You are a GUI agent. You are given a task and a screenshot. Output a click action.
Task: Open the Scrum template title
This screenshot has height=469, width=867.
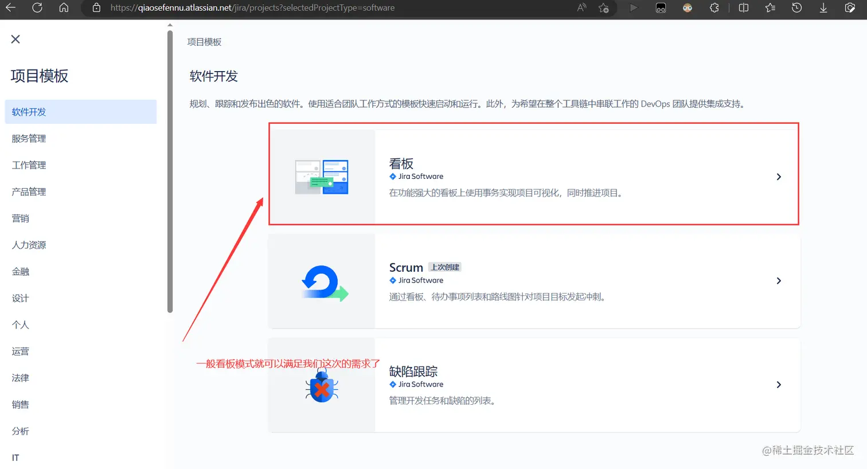[406, 267]
